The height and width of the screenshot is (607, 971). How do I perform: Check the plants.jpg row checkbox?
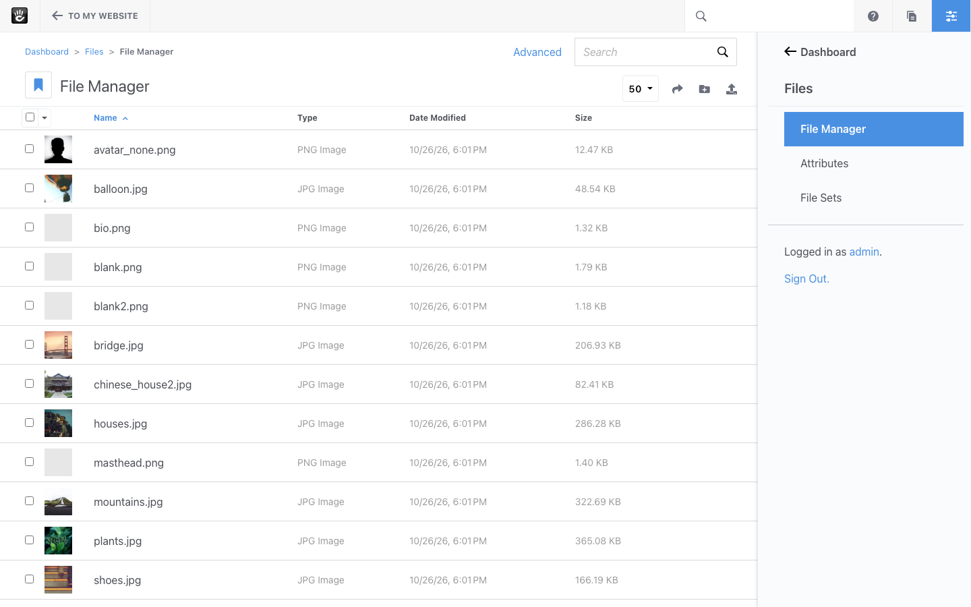click(29, 540)
